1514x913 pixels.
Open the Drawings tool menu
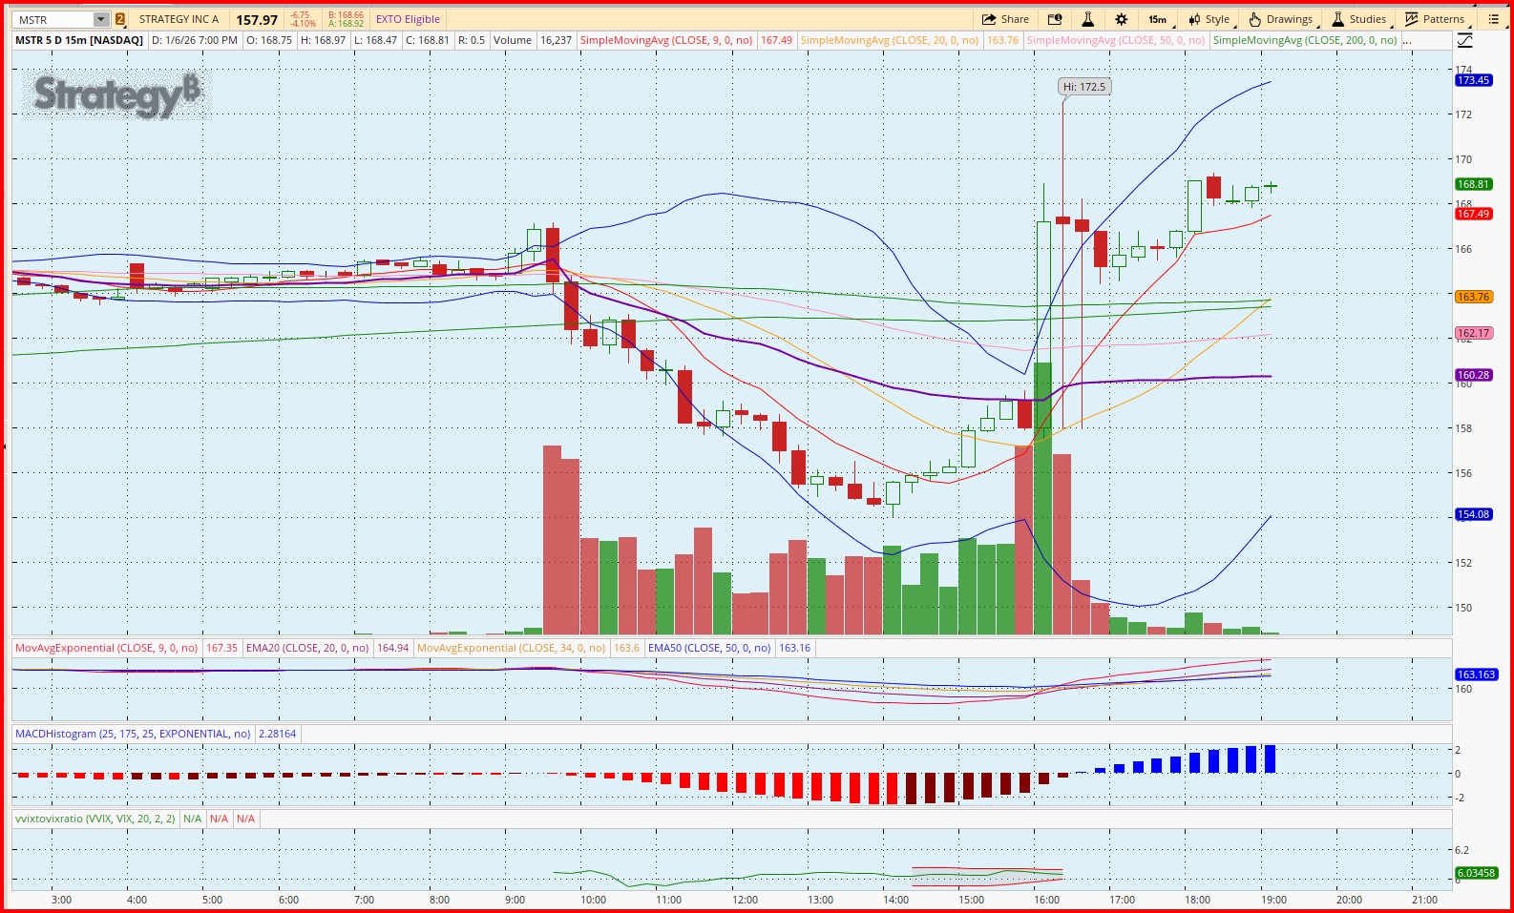pos(1282,19)
